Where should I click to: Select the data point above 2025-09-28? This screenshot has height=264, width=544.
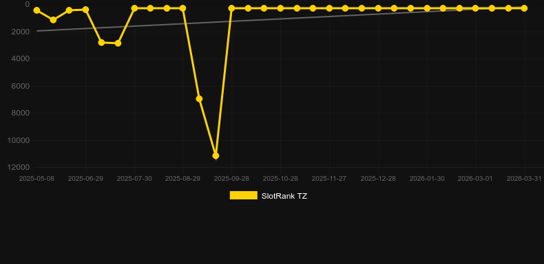231,8
